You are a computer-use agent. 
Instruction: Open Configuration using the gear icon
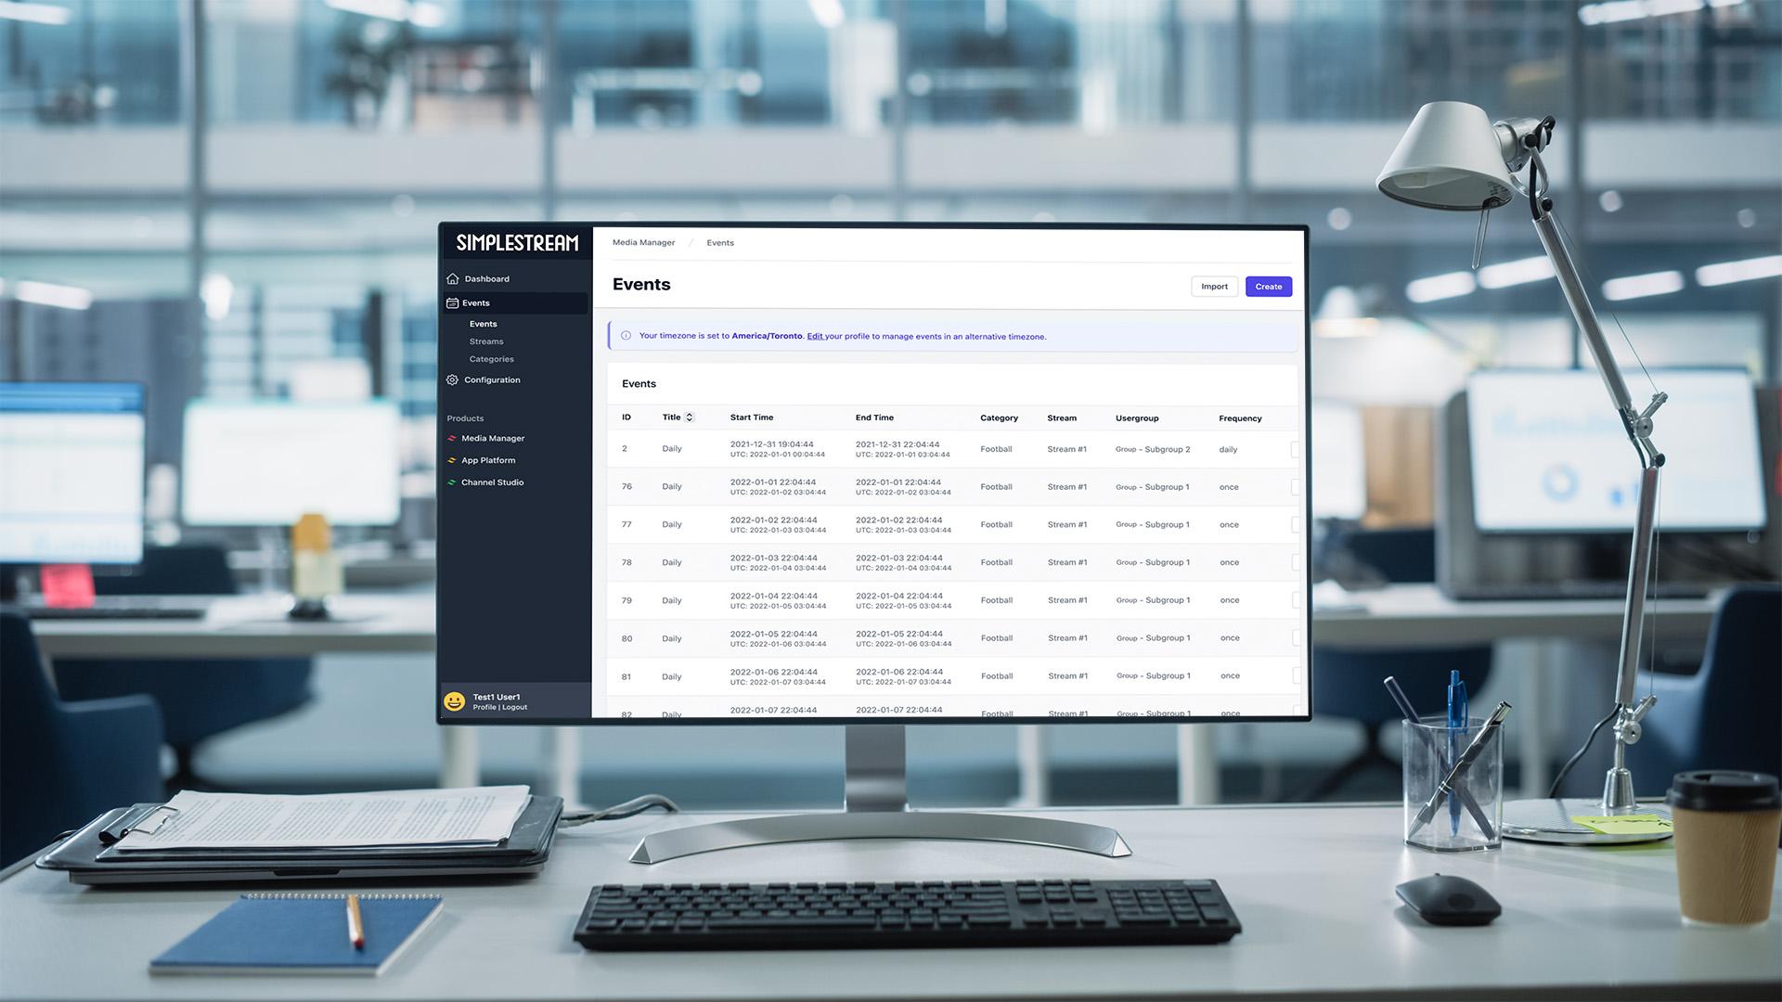(x=453, y=379)
